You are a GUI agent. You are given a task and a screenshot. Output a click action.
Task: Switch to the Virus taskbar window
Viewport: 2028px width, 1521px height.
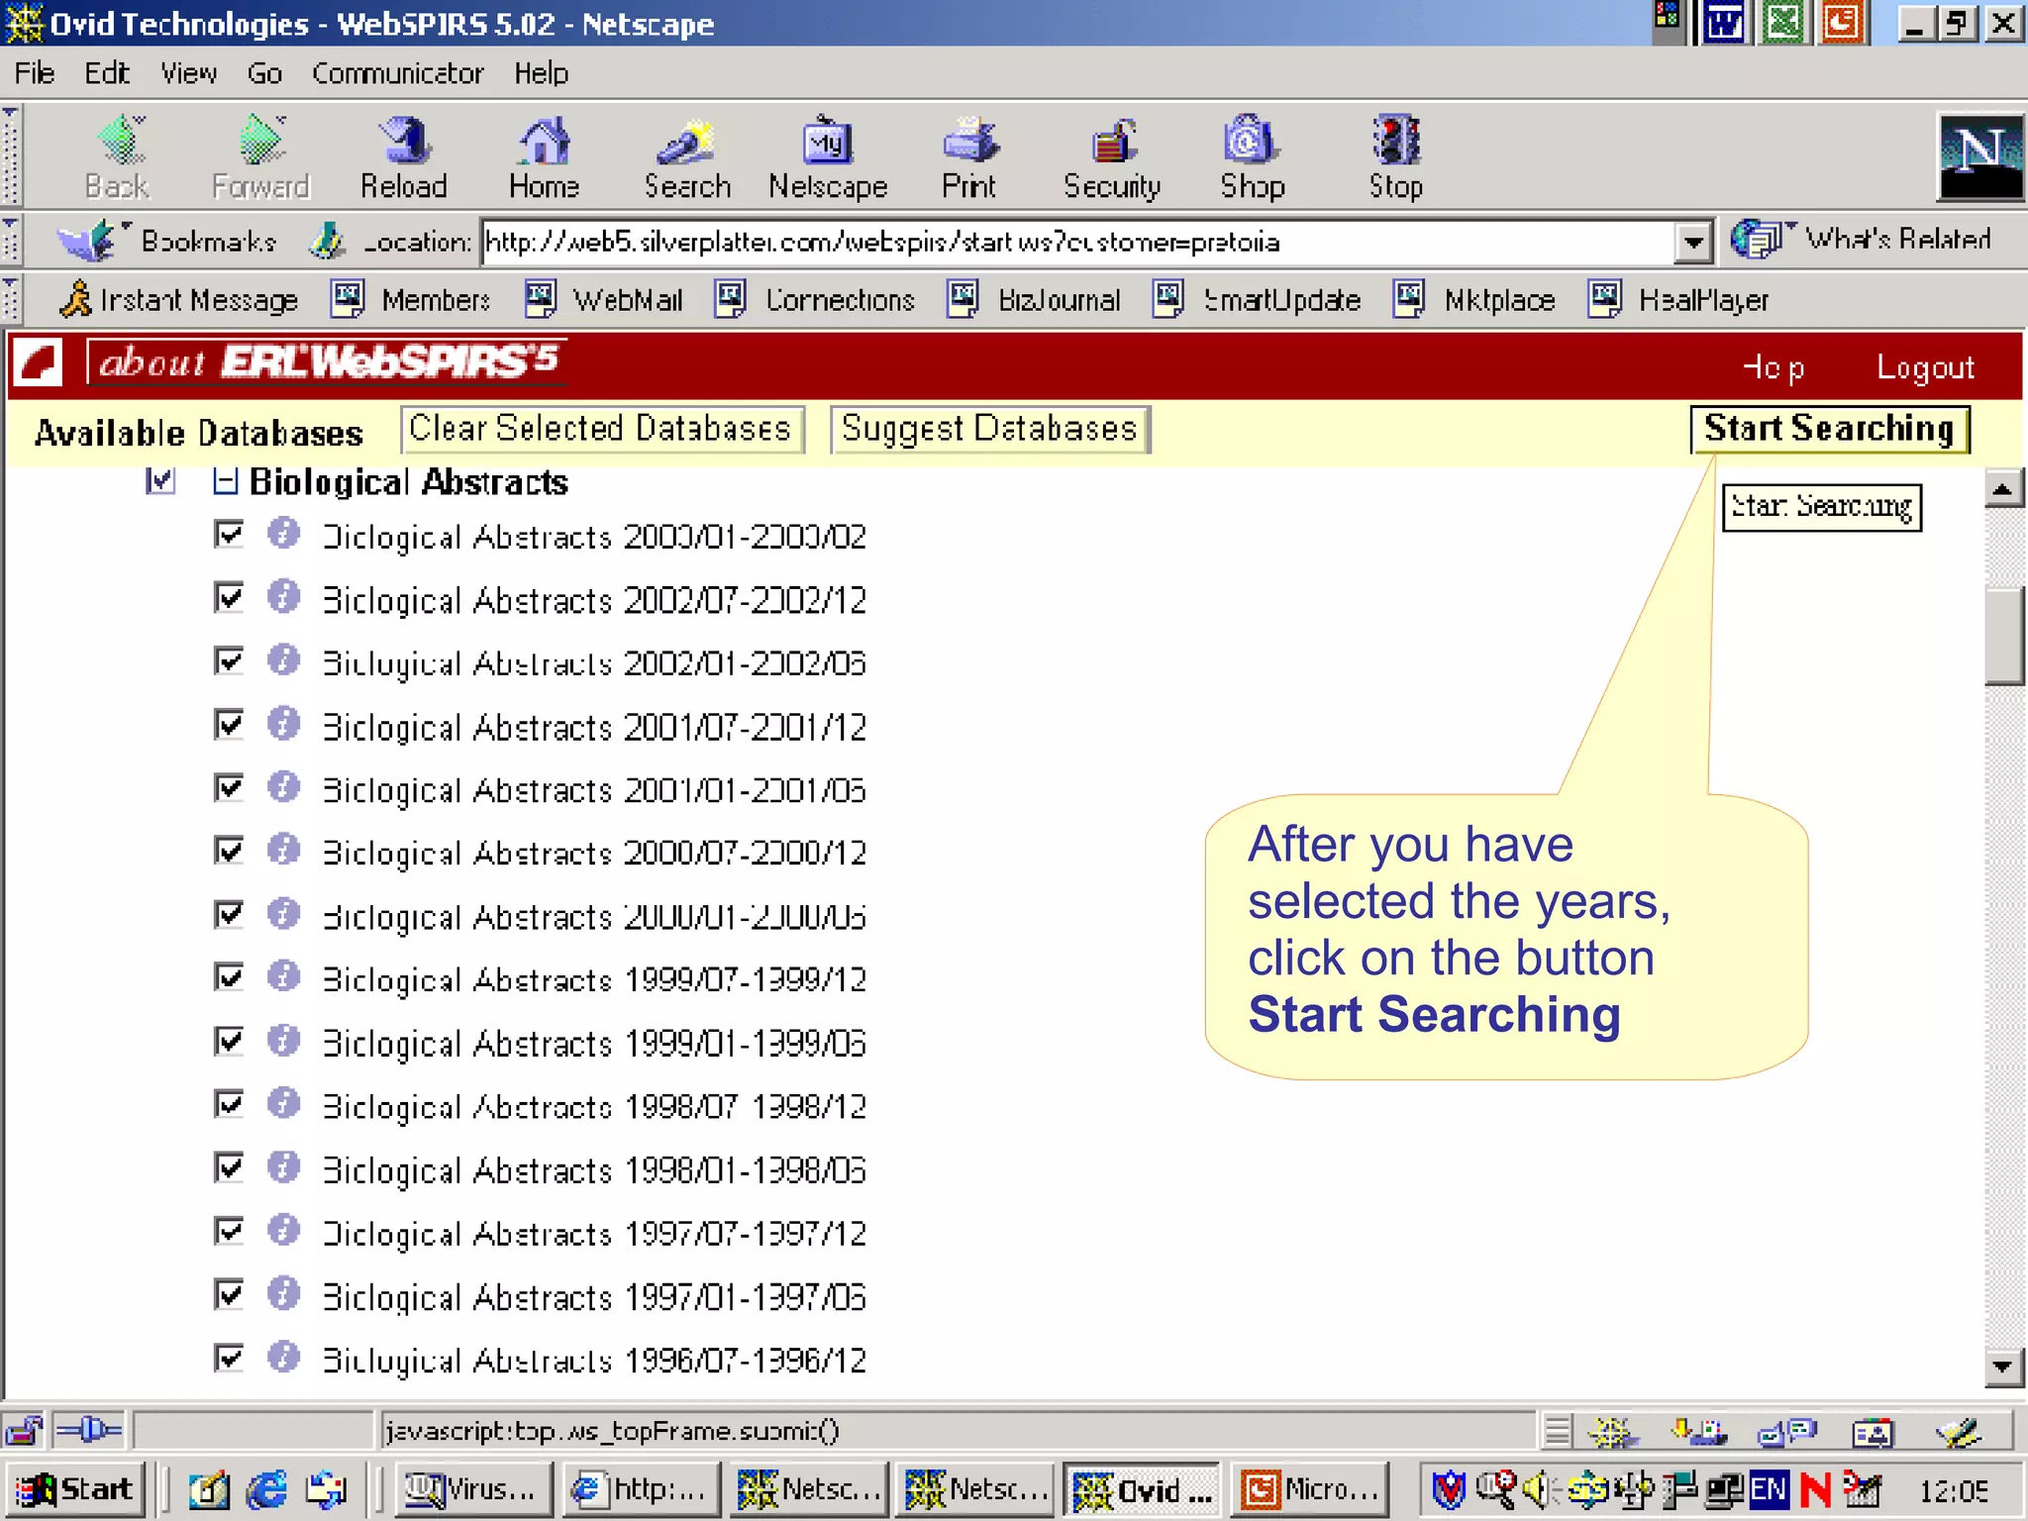(x=473, y=1489)
